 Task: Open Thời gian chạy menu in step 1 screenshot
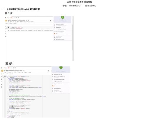[23, 22]
